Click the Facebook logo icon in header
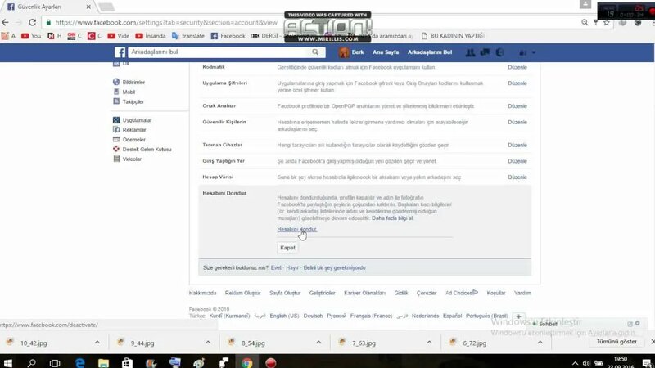The image size is (655, 368). 120,52
